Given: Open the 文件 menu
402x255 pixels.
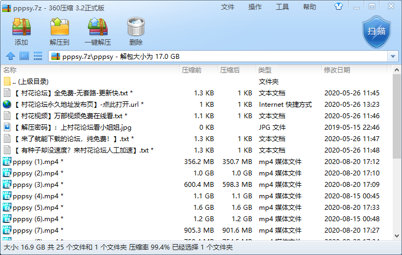Looking at the screenshot, I should (x=228, y=7).
